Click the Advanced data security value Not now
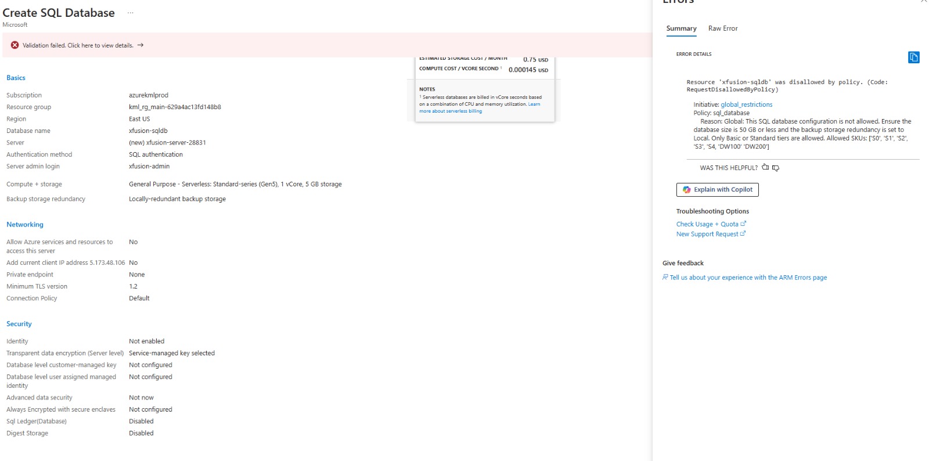Image resolution: width=929 pixels, height=461 pixels. (141, 398)
